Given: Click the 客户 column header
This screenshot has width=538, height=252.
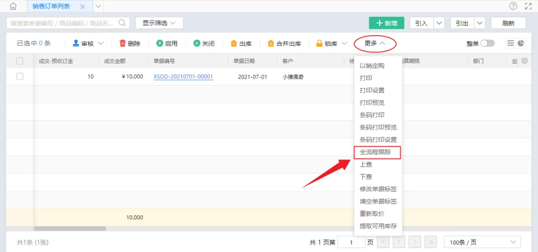Looking at the screenshot, I should pyautogui.click(x=287, y=61).
